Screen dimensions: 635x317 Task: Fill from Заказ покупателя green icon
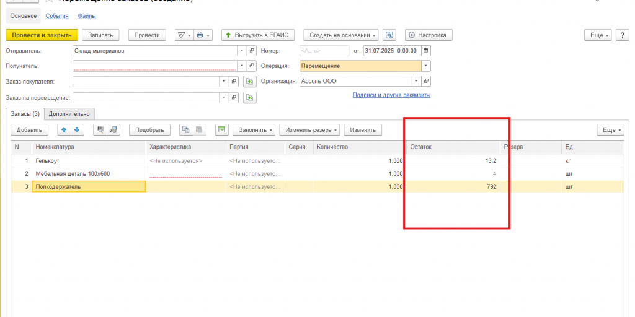point(250,81)
